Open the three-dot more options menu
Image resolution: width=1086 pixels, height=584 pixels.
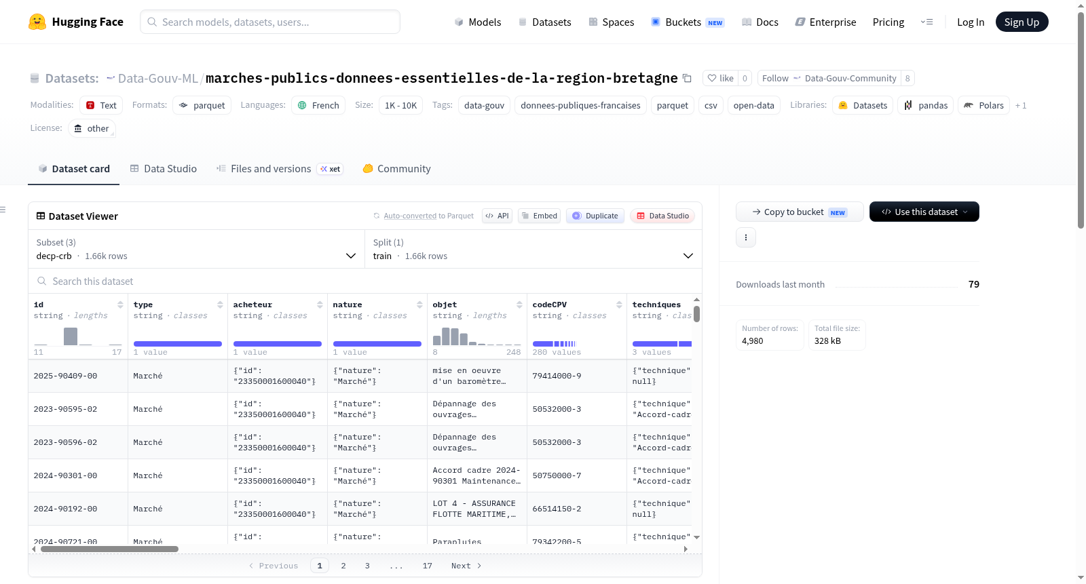click(x=746, y=237)
